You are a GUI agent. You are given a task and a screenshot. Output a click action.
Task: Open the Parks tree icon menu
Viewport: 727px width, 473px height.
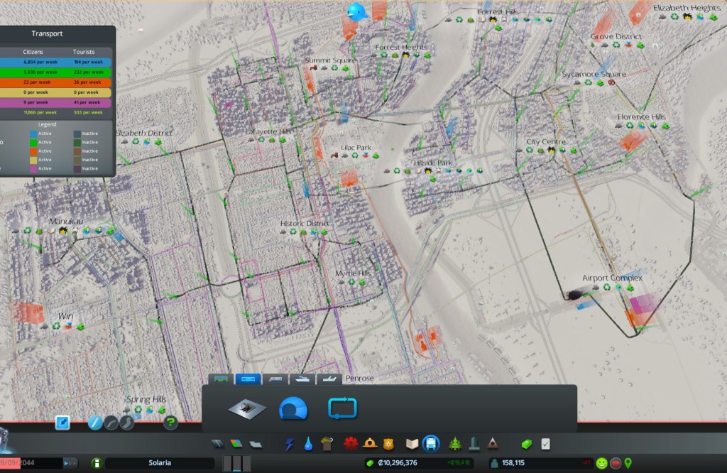point(454,444)
